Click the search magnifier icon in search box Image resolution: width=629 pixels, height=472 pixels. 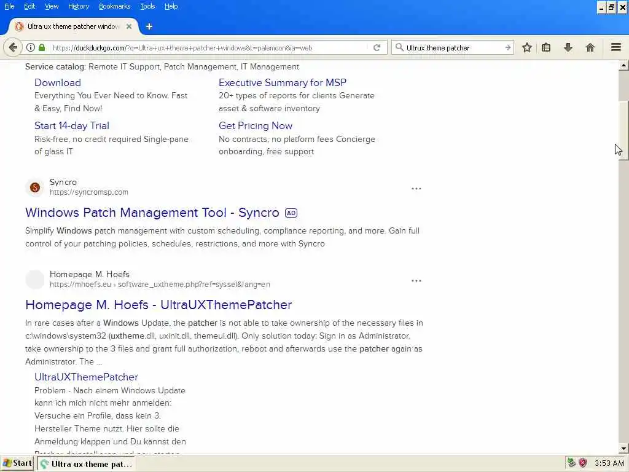click(399, 47)
